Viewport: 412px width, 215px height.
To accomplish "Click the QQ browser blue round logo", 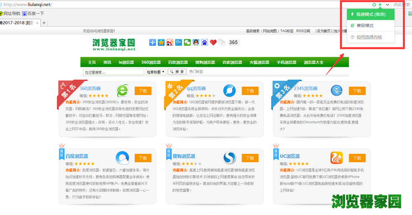I will (229, 91).
